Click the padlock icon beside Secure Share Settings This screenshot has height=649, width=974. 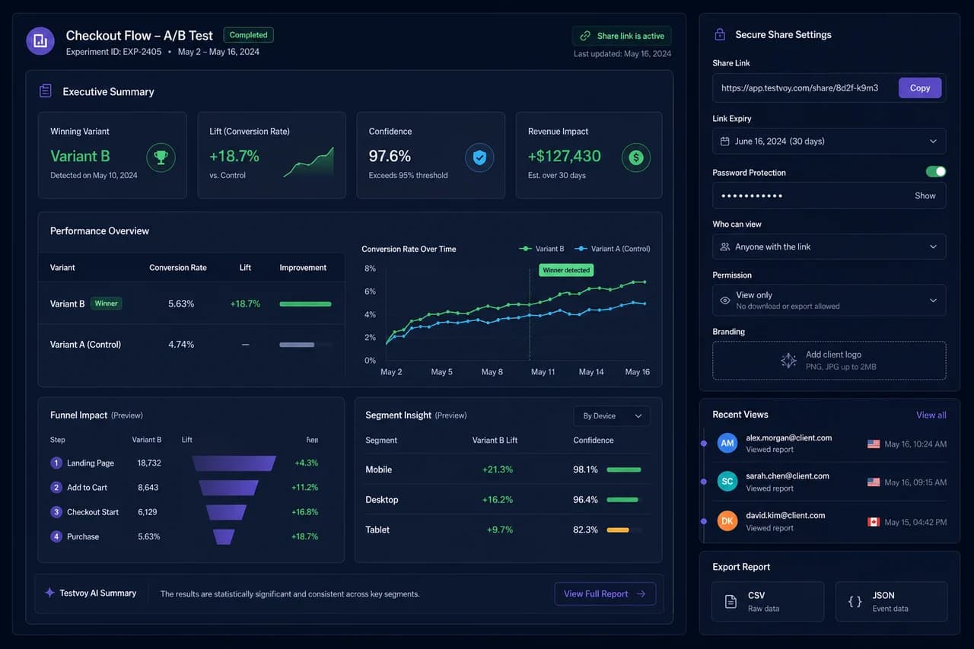719,35
